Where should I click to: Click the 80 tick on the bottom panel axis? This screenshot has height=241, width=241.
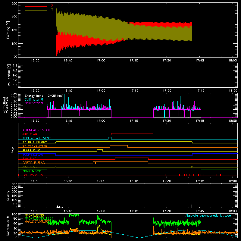tap(15, 218)
